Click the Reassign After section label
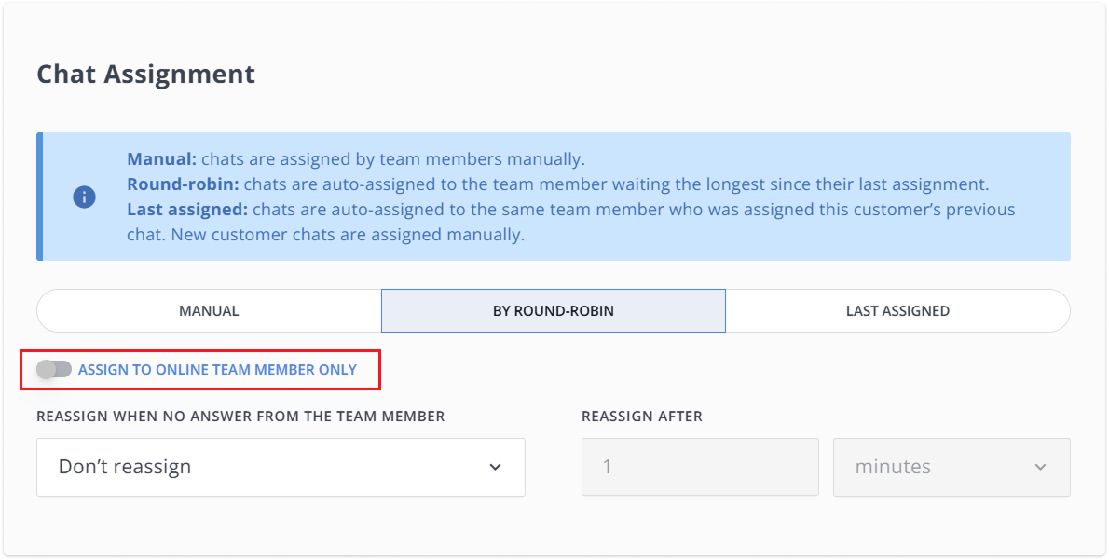This screenshot has width=1109, height=560. [x=641, y=417]
